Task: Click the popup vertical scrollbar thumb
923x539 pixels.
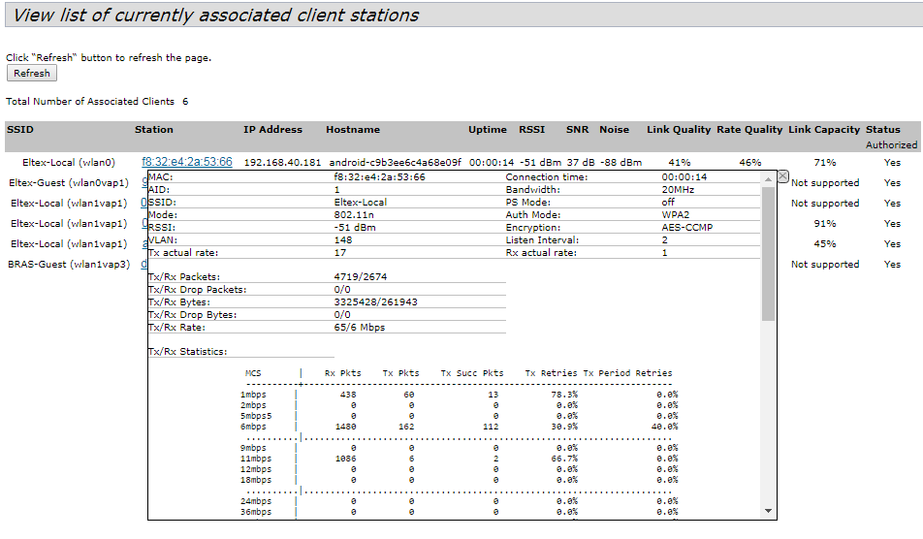Action: [x=769, y=252]
